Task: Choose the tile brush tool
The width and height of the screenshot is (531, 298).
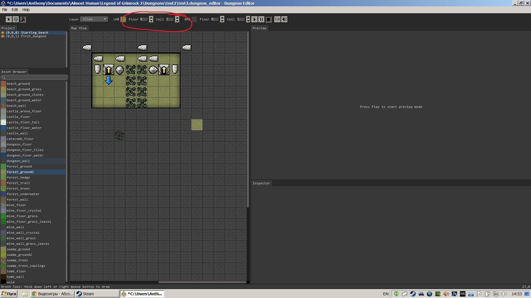Action: pos(23,19)
